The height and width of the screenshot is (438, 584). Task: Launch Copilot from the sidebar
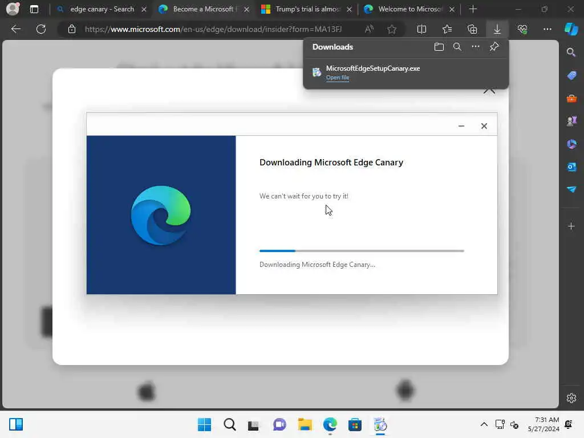click(571, 29)
